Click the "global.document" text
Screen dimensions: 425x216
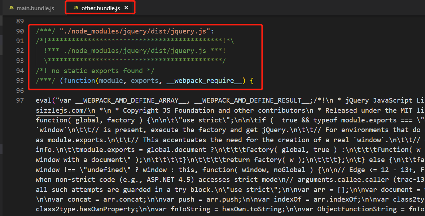pyautogui.click(x=177, y=150)
